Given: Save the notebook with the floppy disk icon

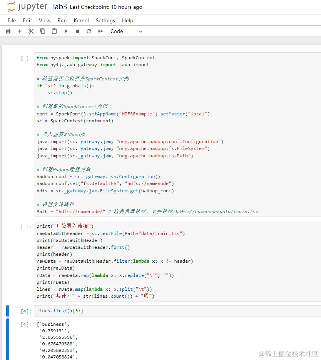Looking at the screenshot, I should coord(8,31).
